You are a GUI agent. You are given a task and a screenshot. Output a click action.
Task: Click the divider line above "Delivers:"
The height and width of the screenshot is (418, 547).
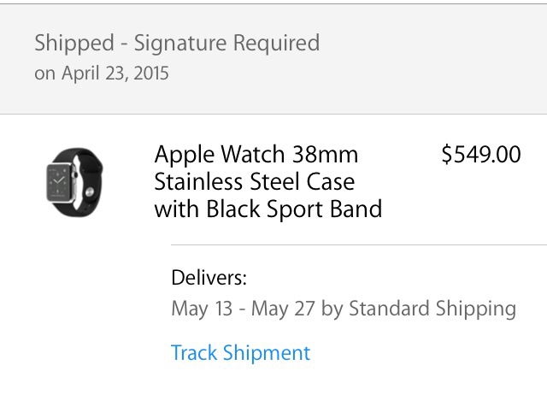tap(359, 244)
